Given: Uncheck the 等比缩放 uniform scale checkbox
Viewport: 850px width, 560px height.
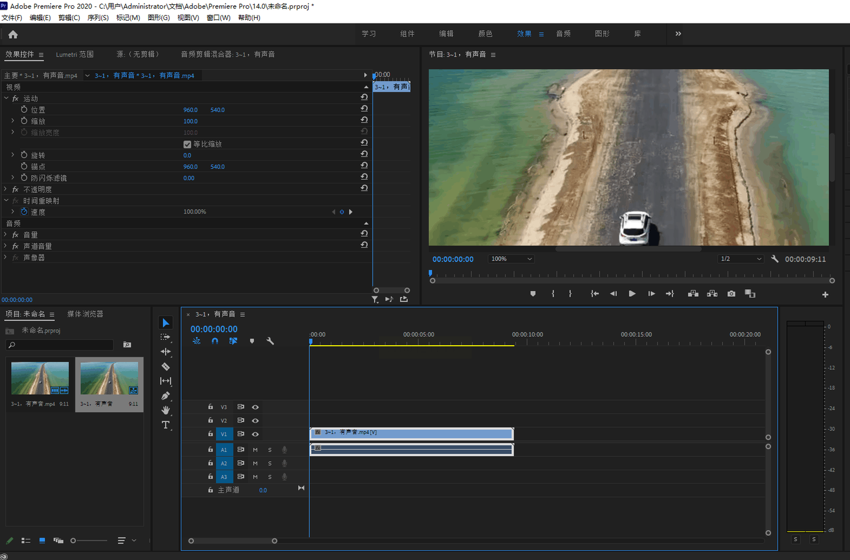Looking at the screenshot, I should click(187, 144).
